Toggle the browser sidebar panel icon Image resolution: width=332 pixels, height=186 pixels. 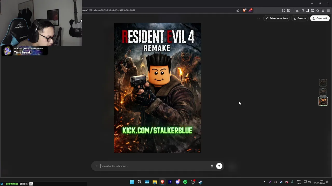tap(307, 10)
